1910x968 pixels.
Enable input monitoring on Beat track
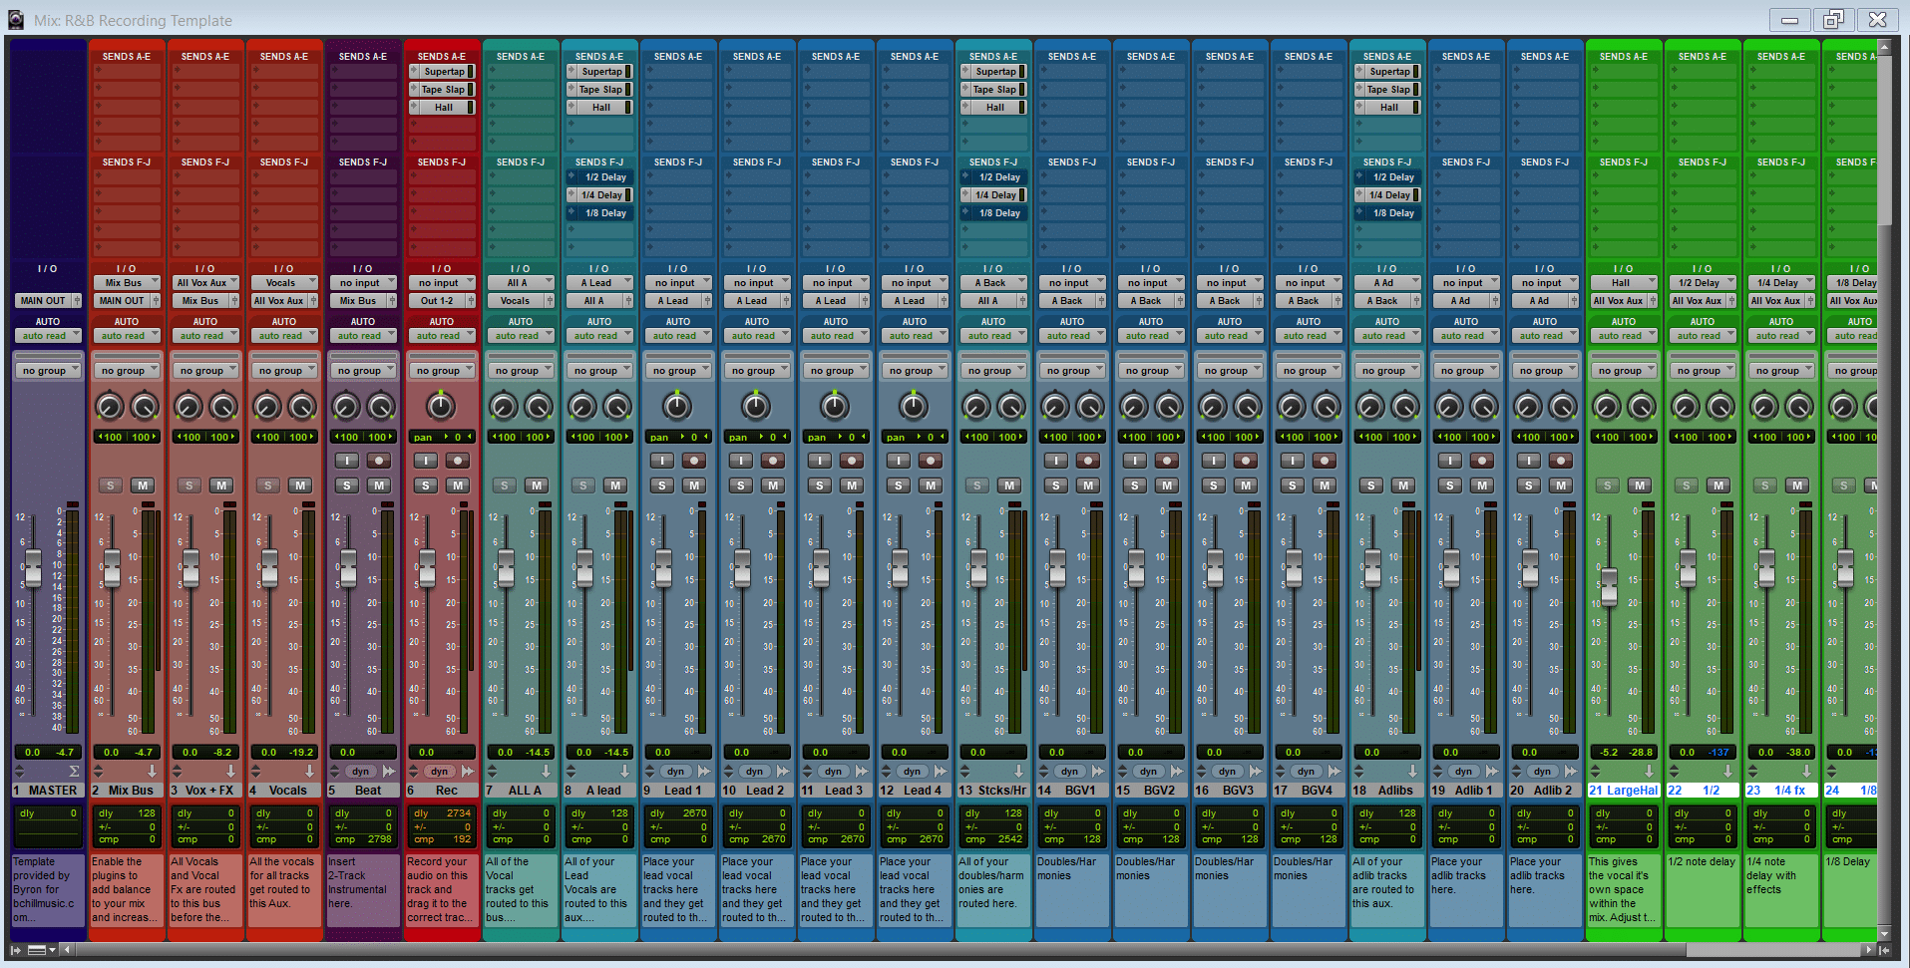[346, 461]
